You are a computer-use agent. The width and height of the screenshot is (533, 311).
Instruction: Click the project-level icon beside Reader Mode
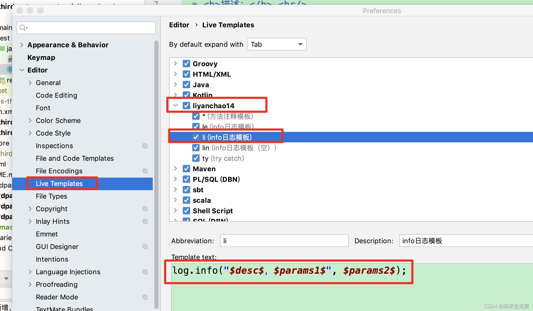145,297
